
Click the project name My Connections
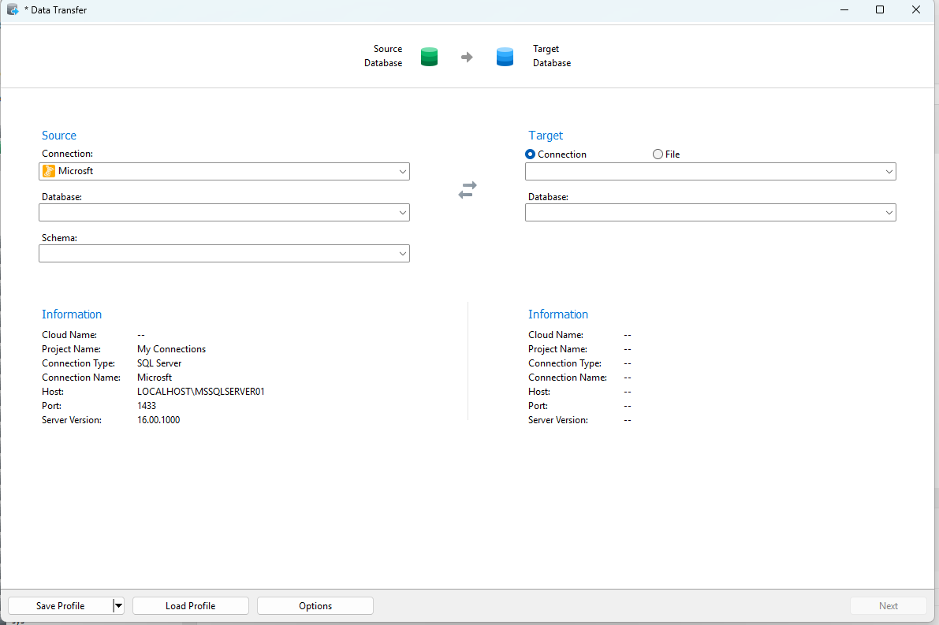[x=171, y=349]
